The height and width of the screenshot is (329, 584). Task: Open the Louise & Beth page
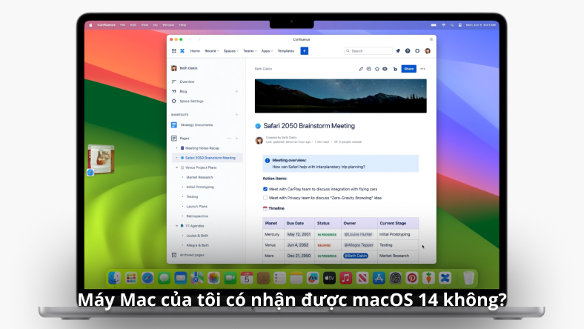tap(197, 236)
